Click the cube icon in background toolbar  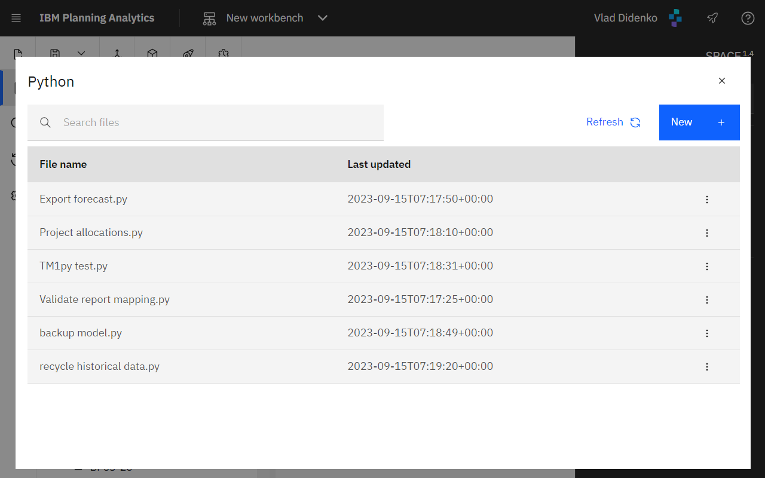pyautogui.click(x=152, y=53)
